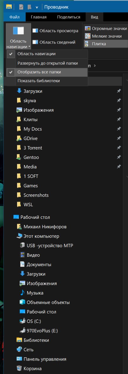Click the Объемные объекты cube icon
The image size is (128, 374).
pos(22,302)
